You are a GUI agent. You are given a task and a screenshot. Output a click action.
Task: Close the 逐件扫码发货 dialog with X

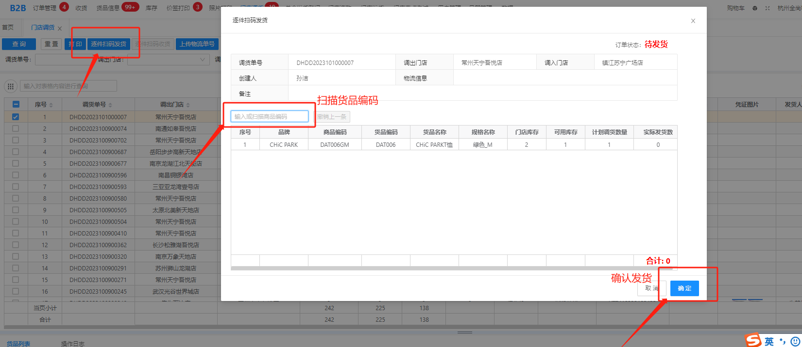693,21
